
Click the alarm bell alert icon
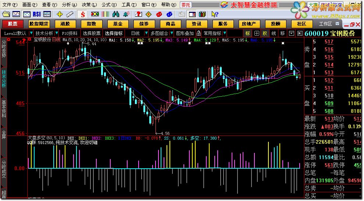coord(126,14)
